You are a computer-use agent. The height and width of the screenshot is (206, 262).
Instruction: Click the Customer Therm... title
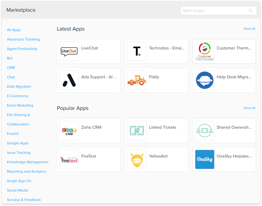pyautogui.click(x=234, y=48)
